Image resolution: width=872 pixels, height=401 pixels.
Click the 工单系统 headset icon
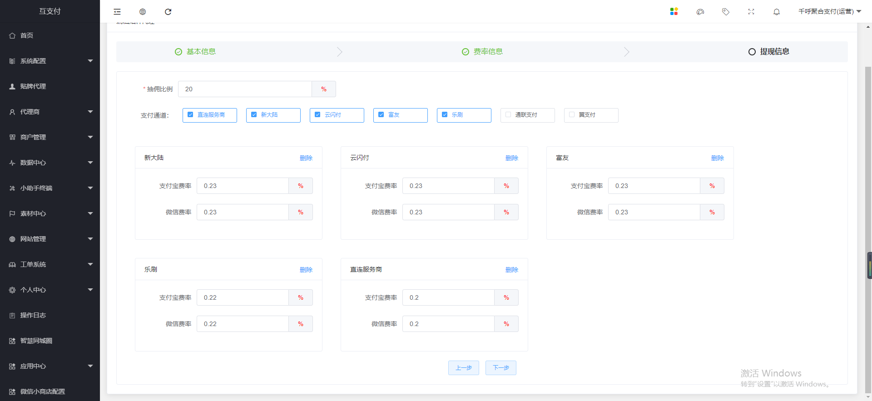click(12, 264)
